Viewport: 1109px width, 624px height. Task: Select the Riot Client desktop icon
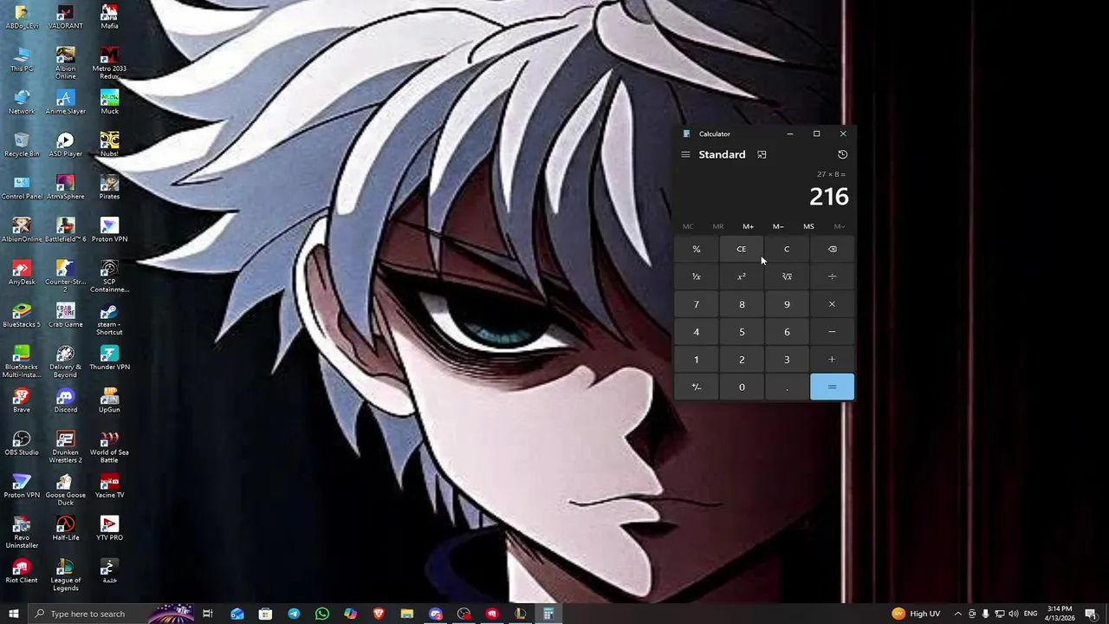click(x=22, y=572)
